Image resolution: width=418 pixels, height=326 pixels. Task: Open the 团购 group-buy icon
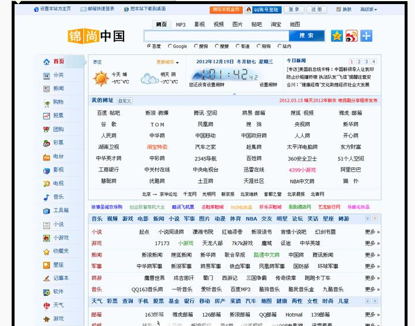coord(47,130)
